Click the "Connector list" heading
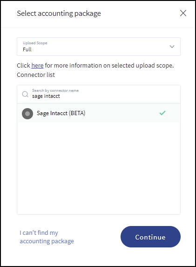 coord(36,75)
